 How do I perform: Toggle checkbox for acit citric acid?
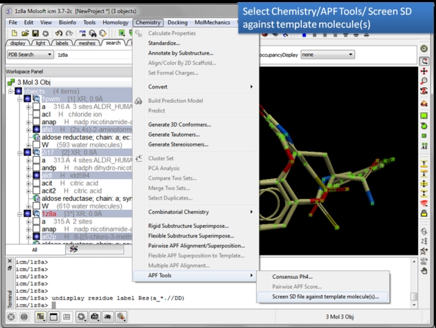pyautogui.click(x=36, y=182)
